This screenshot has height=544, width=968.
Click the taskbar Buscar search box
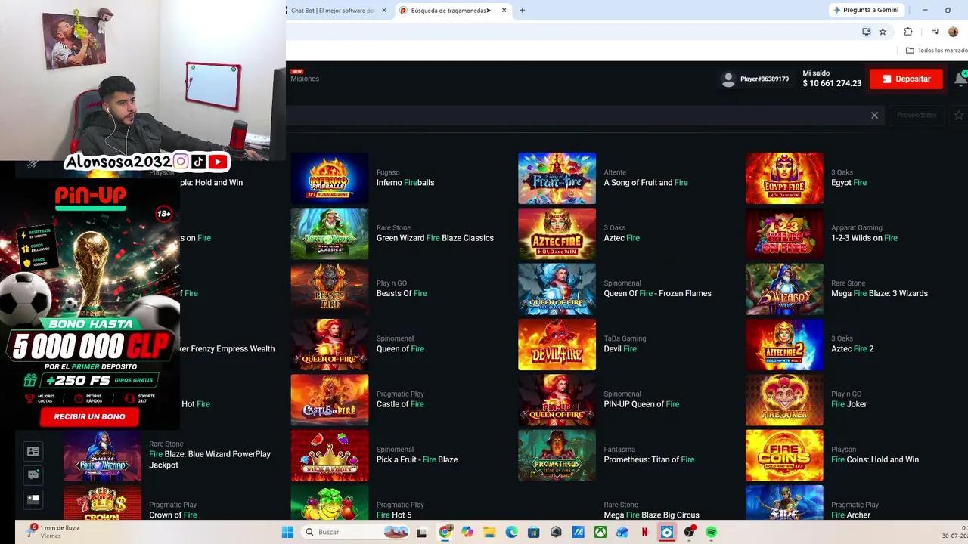tap(356, 532)
